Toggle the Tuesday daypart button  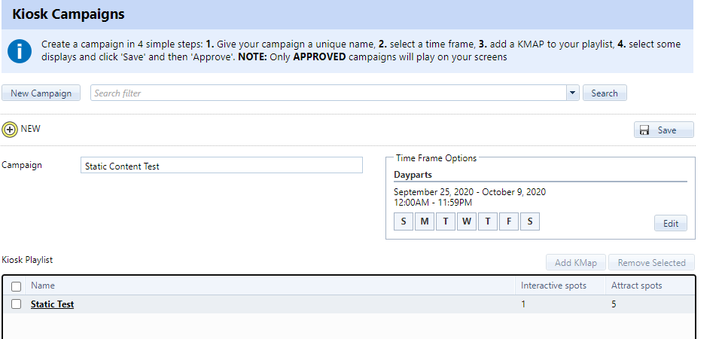(x=446, y=221)
